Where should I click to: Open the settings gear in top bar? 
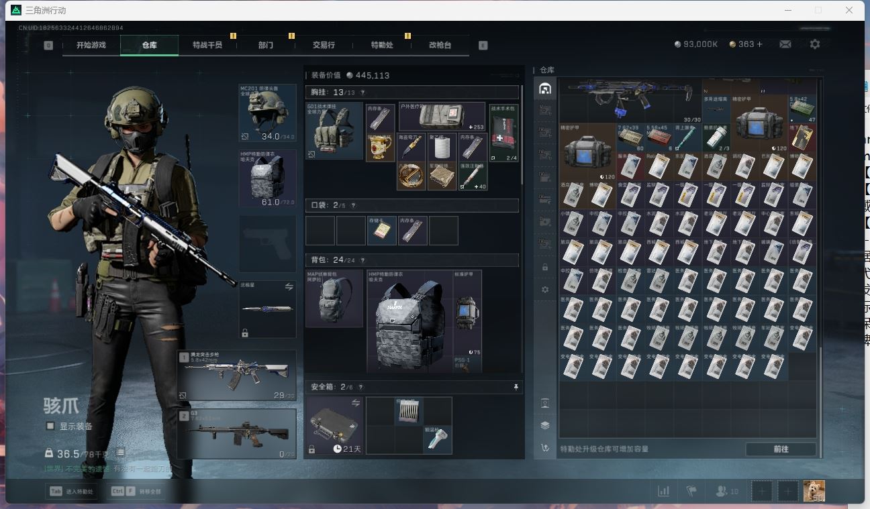[x=814, y=44]
